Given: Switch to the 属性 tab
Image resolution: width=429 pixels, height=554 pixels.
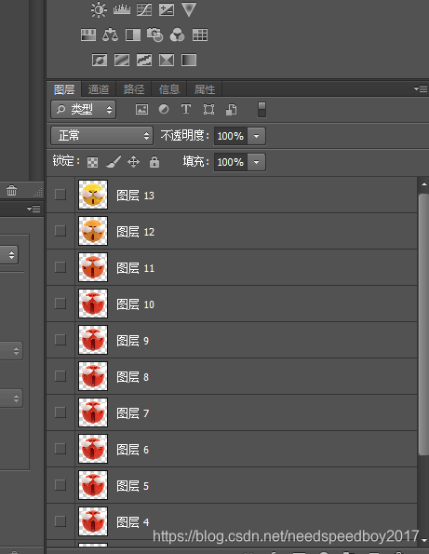Looking at the screenshot, I should pyautogui.click(x=205, y=89).
